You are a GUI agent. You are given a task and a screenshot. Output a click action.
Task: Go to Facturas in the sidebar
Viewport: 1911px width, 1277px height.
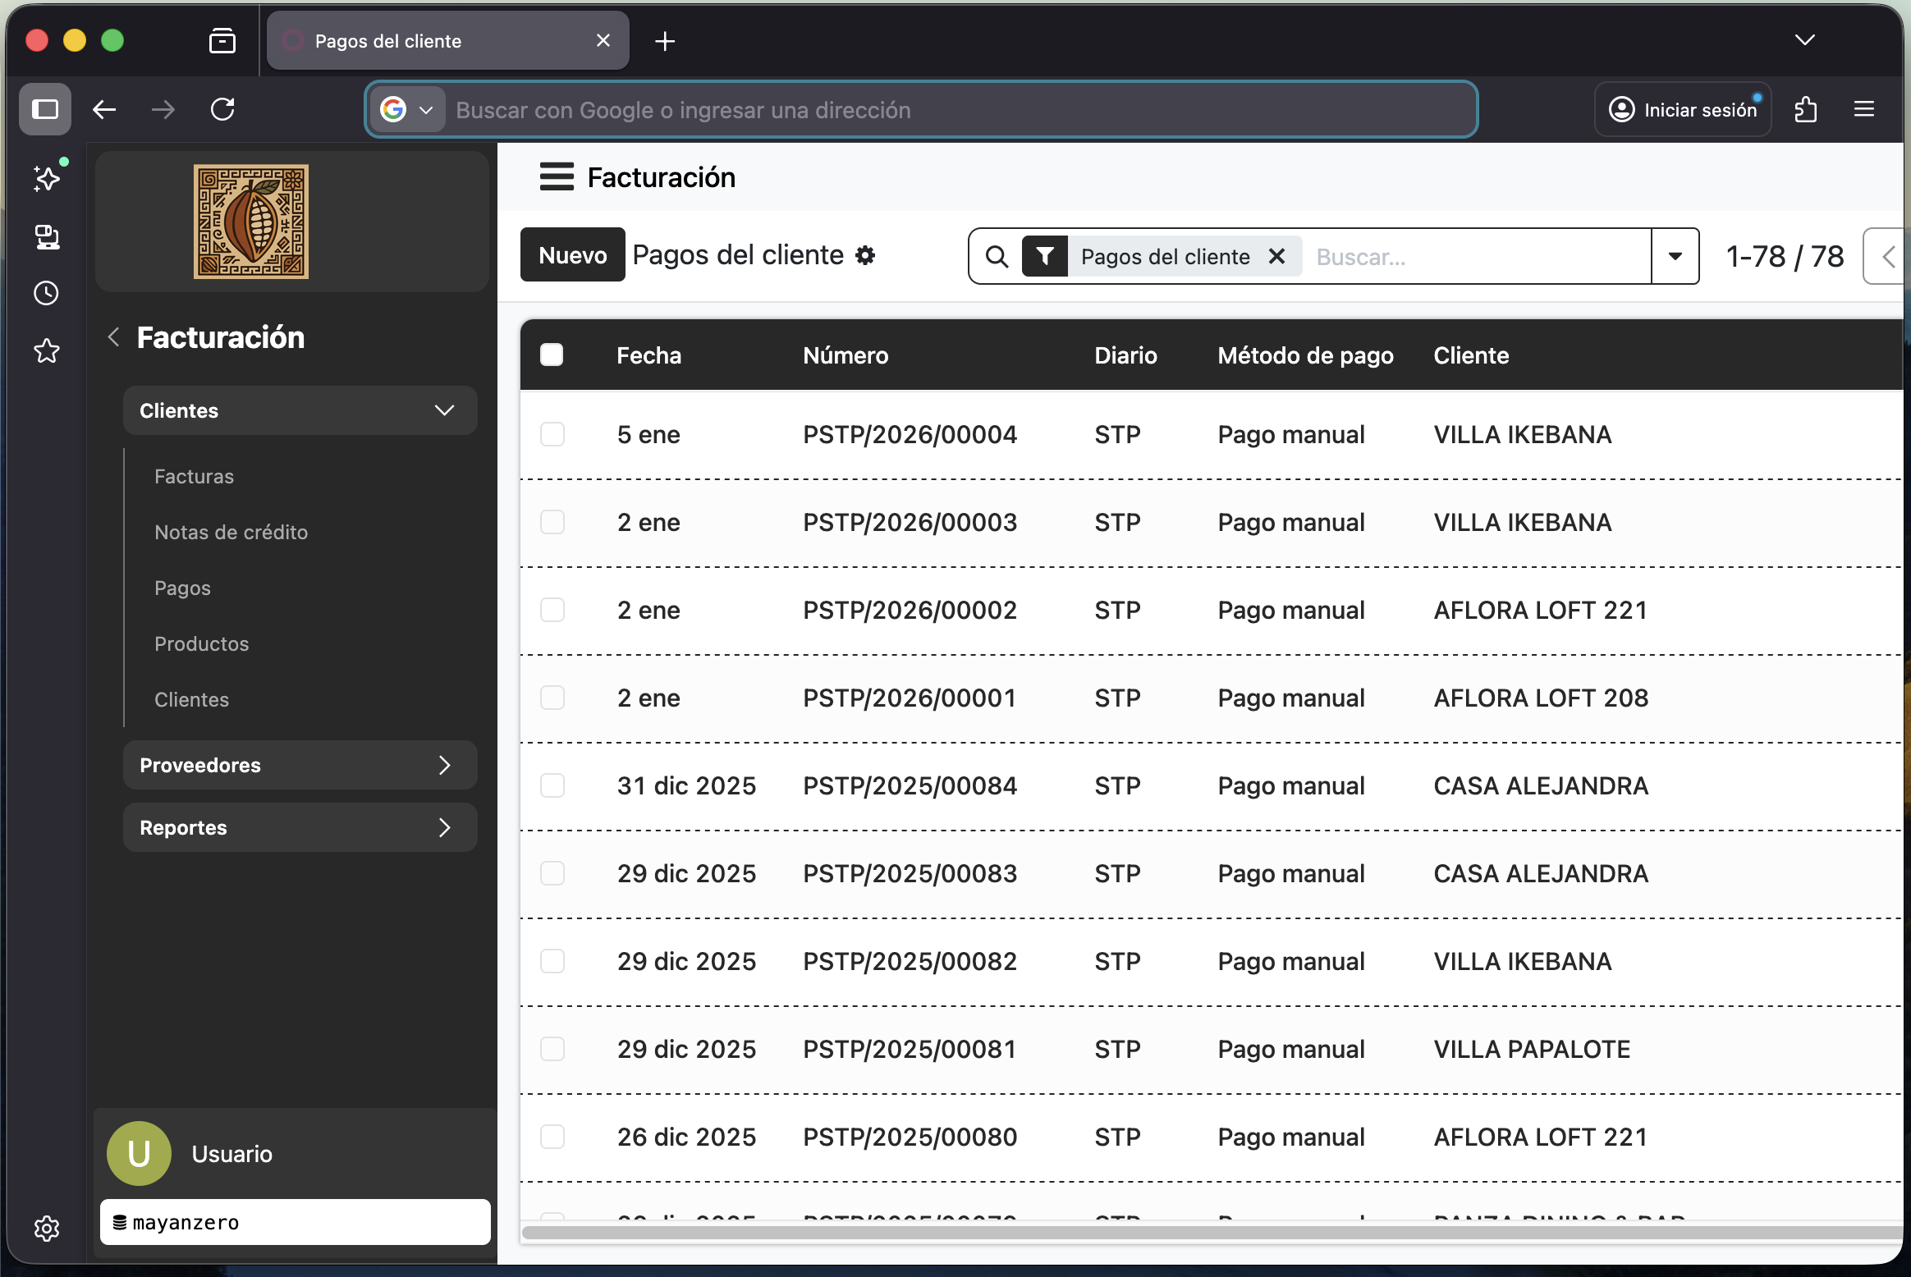[194, 476]
